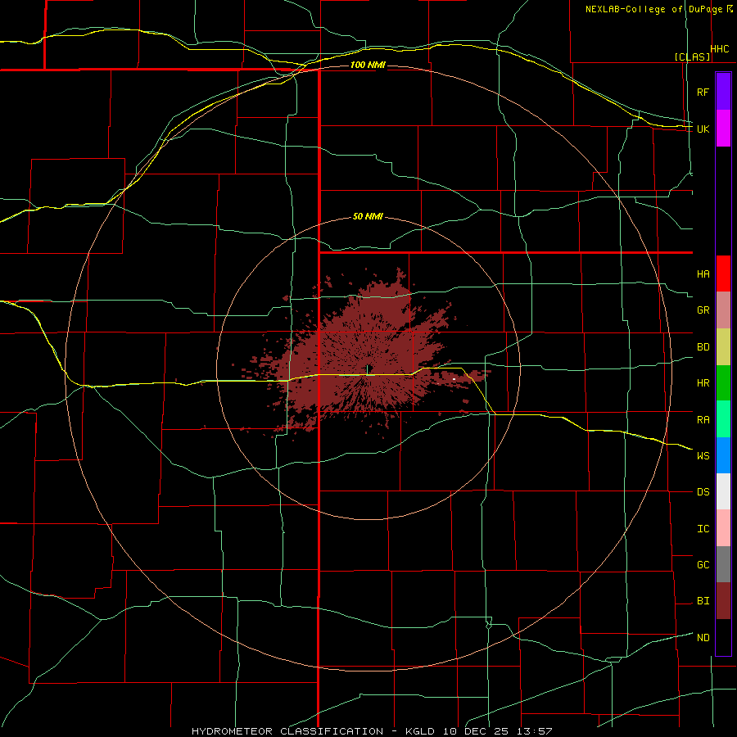Click the GC legend label
Viewport: 737px width, 737px height.
[703, 565]
